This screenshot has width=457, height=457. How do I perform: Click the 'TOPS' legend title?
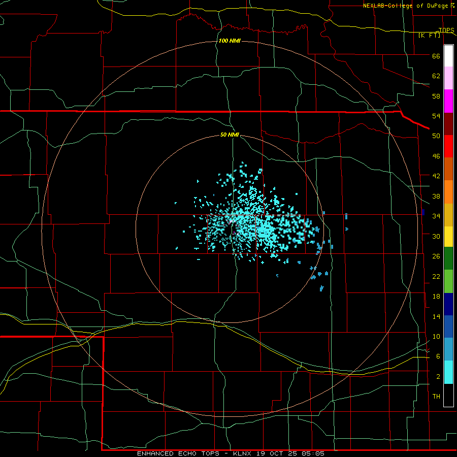tap(446, 30)
